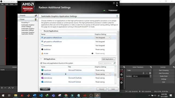Open OBS Settings from Controls

[164, 79]
